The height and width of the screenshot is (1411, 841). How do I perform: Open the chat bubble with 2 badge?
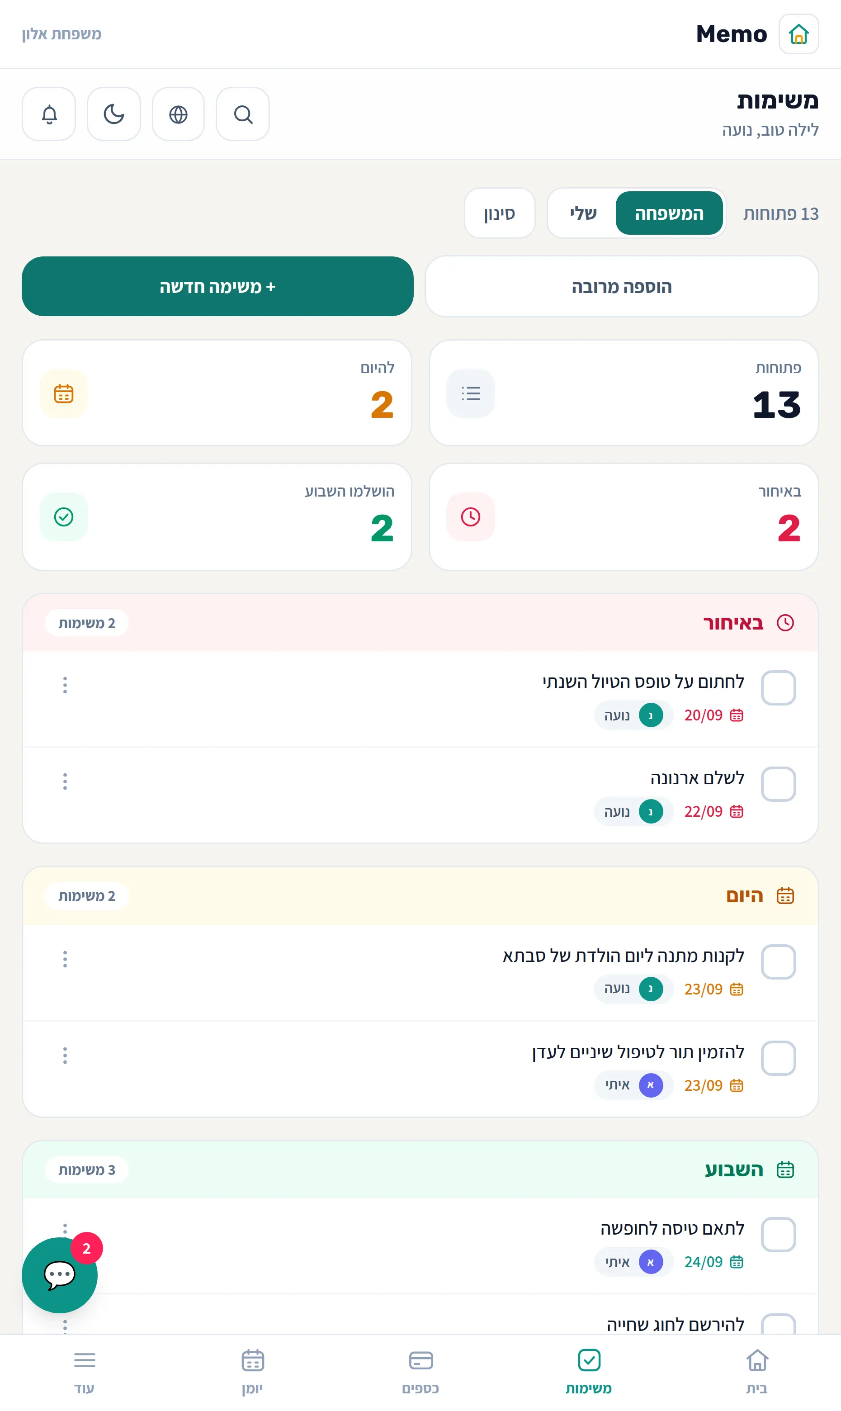60,1275
